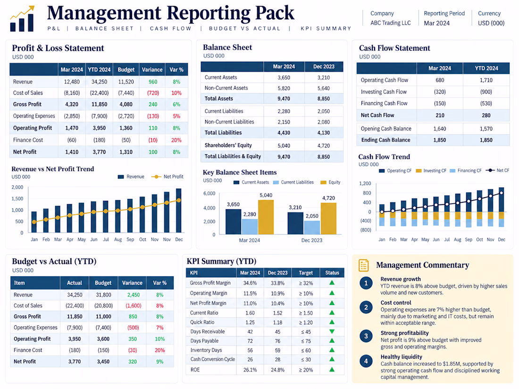
Task: Click the Investing CF legend swatch
Action: [x=419, y=171]
